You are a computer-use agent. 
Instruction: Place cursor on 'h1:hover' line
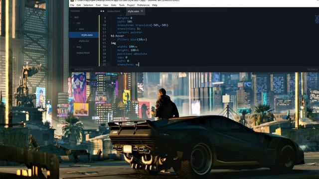(118, 36)
